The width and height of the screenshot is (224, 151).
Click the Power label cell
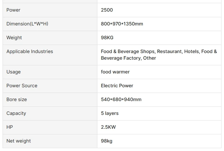coord(14,10)
